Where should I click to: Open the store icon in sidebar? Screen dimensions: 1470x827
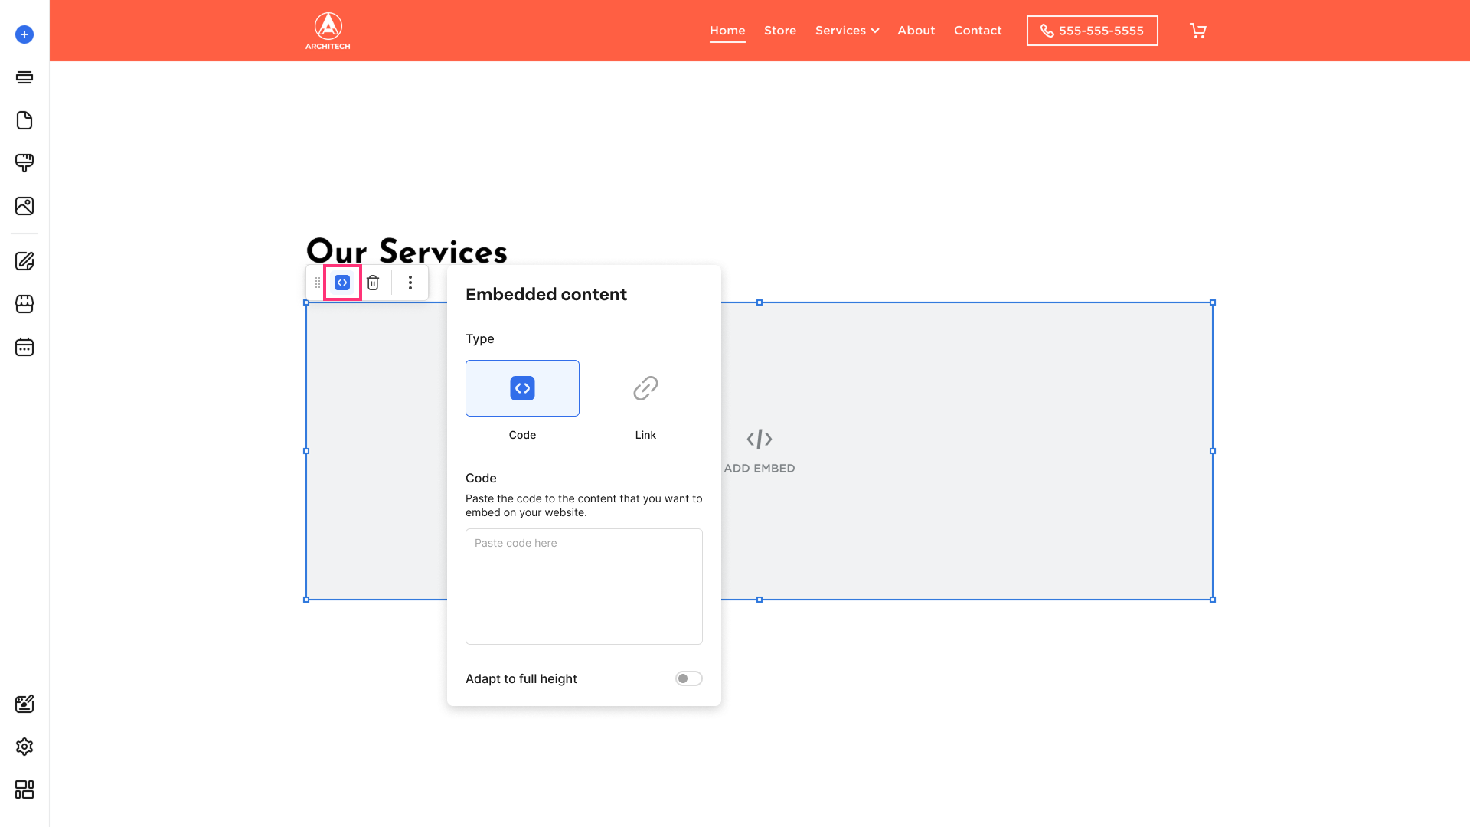point(24,304)
